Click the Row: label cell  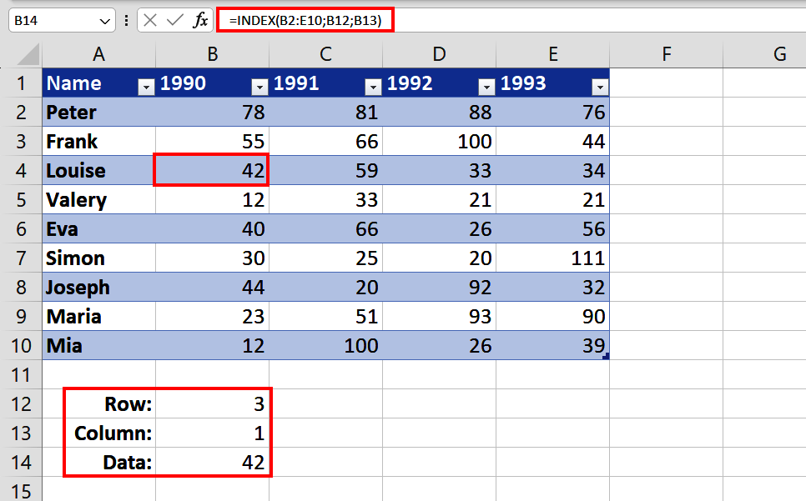pyautogui.click(x=98, y=403)
